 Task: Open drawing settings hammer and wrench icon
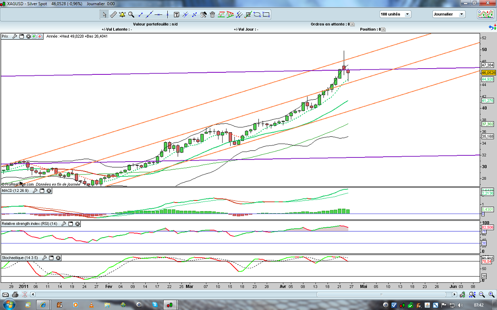coord(203,15)
